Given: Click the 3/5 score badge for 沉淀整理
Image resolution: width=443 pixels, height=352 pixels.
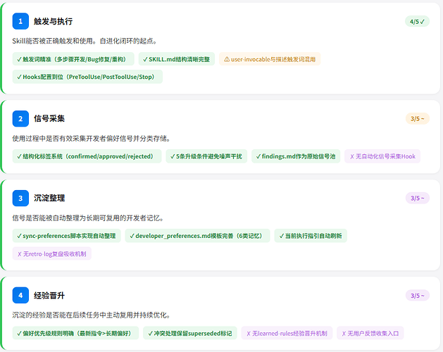Looking at the screenshot, I should pos(417,198).
